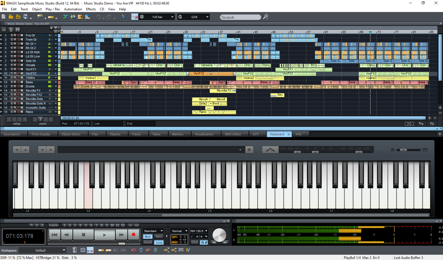
Task: Open the File menu
Action: [4, 9]
